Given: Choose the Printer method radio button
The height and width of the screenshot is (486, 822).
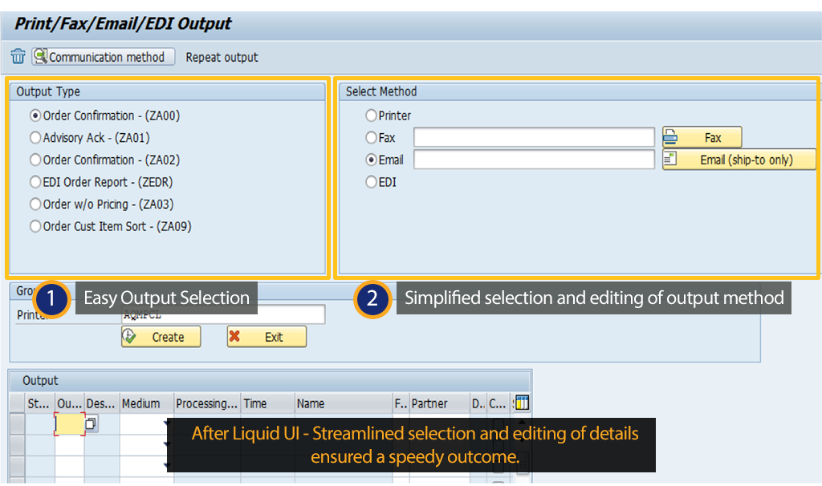Looking at the screenshot, I should pyautogui.click(x=371, y=115).
